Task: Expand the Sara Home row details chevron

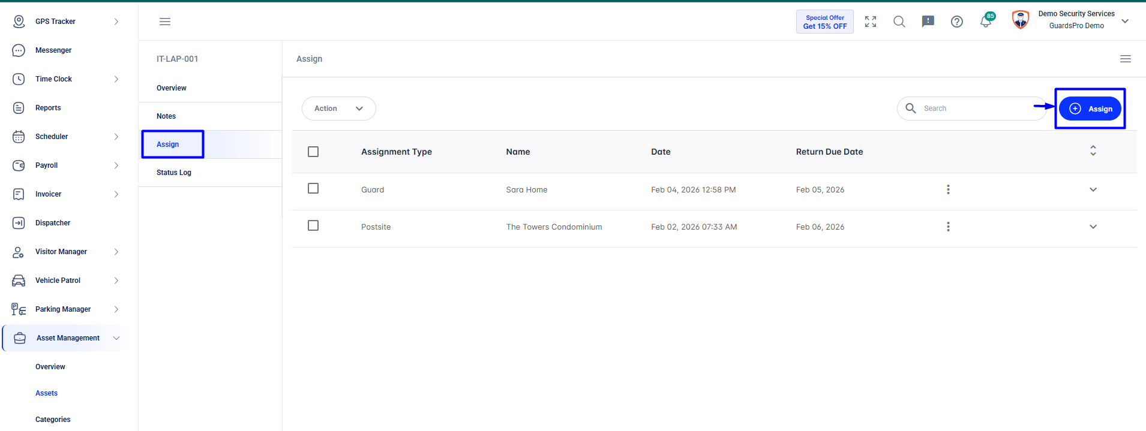Action: 1093,189
